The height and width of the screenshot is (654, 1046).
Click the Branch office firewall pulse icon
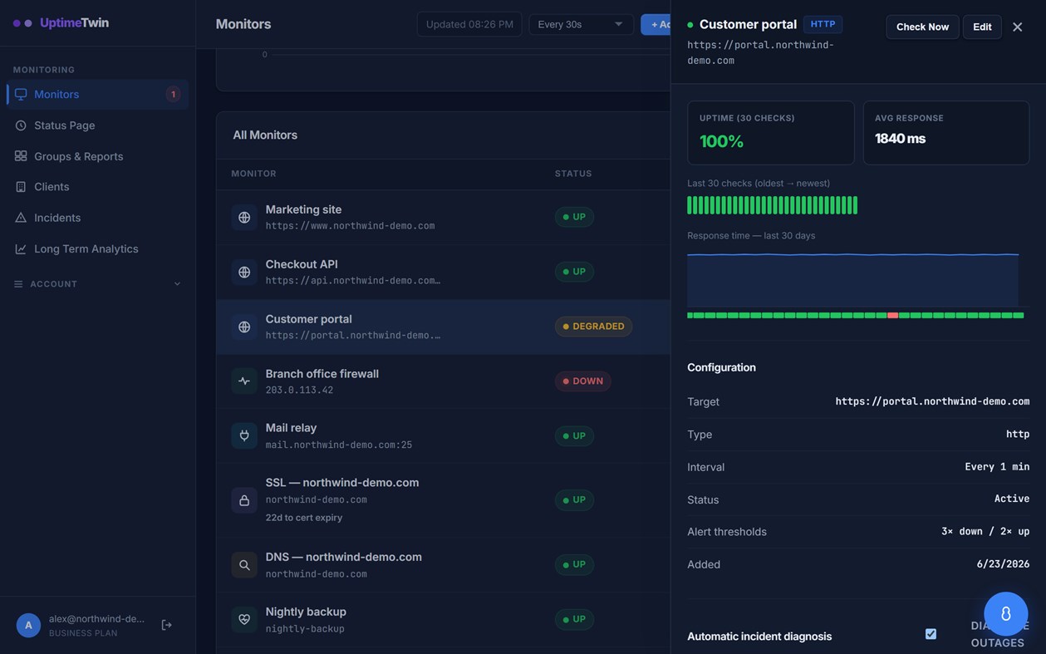pyautogui.click(x=244, y=381)
